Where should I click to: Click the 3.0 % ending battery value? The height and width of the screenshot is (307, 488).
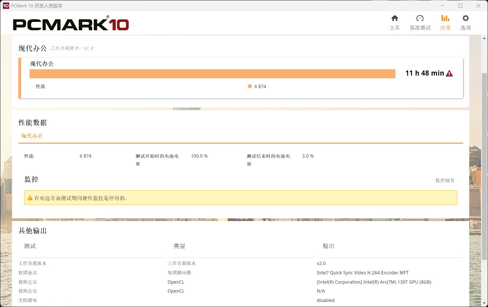click(308, 156)
